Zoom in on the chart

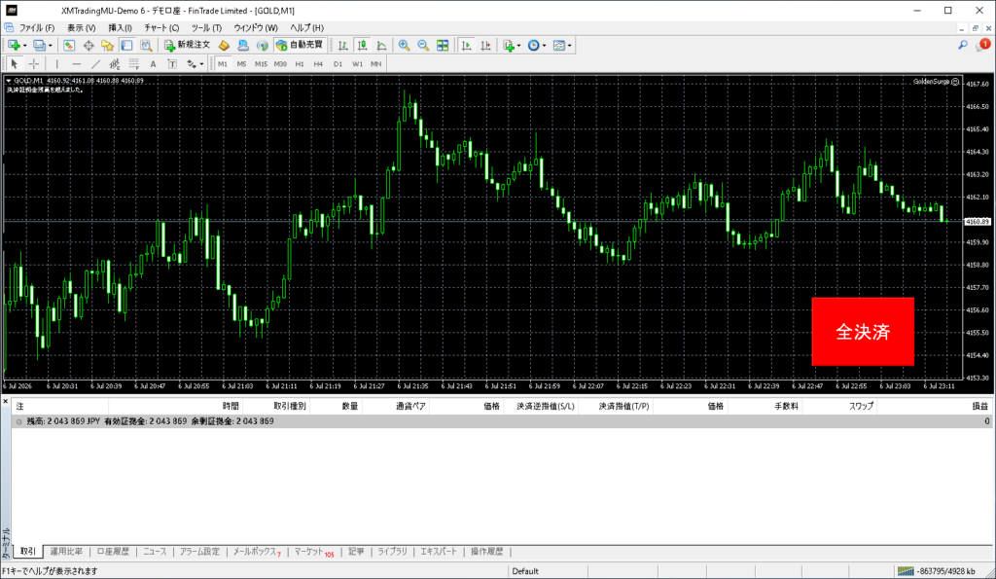tap(404, 45)
